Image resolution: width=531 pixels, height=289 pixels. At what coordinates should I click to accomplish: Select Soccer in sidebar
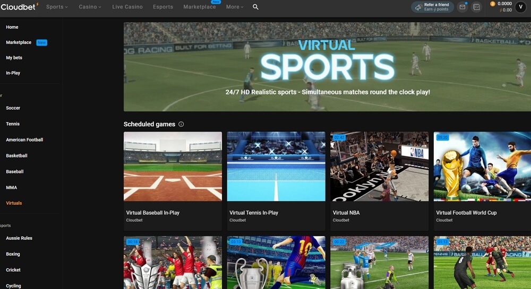13,108
